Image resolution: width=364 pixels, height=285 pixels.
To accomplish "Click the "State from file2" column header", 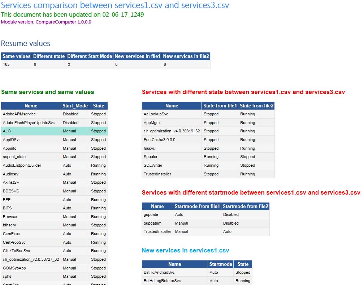I will [x=256, y=106].
